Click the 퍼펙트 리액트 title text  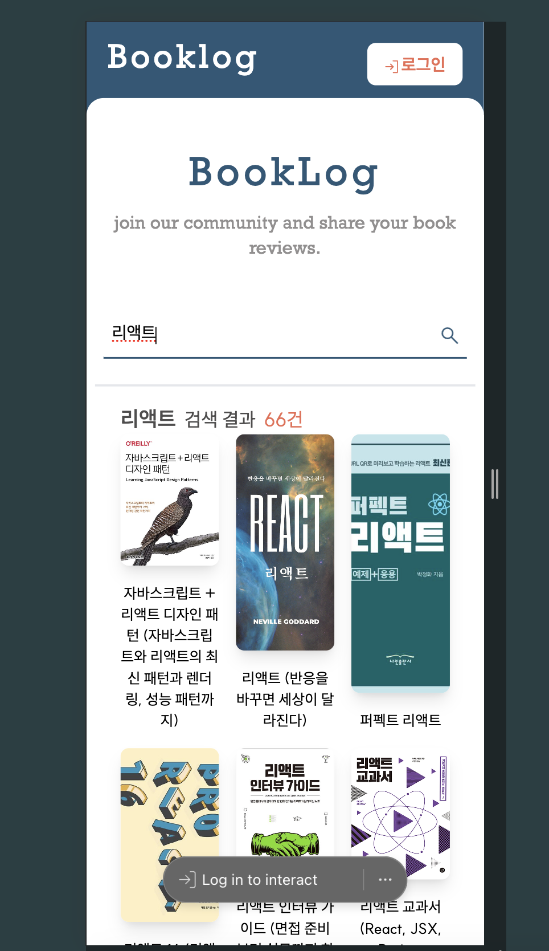point(400,720)
